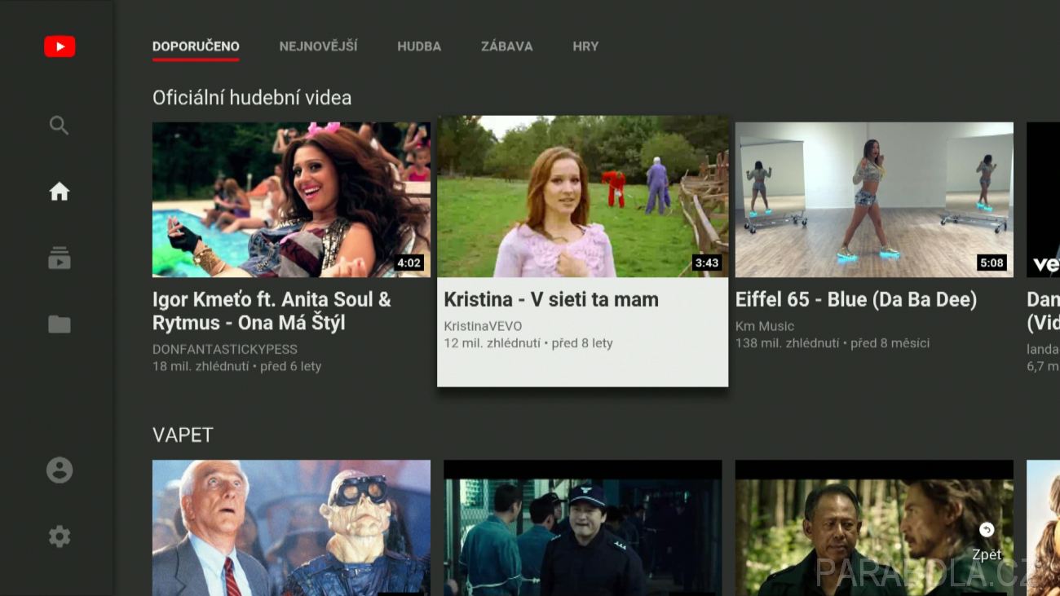Screen dimensions: 1060x596
Task: Open the second VAPET video with officers
Action: point(582,528)
